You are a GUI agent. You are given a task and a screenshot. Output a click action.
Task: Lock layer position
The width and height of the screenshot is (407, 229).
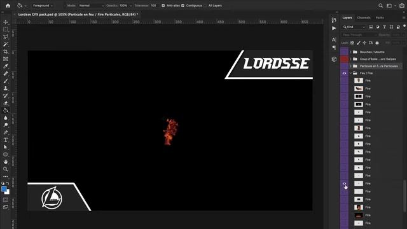(x=364, y=43)
